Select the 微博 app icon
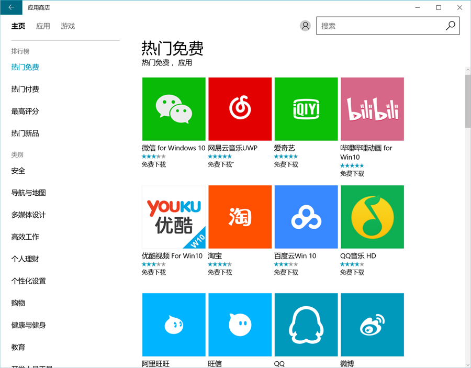This screenshot has height=368, width=471. (x=372, y=325)
